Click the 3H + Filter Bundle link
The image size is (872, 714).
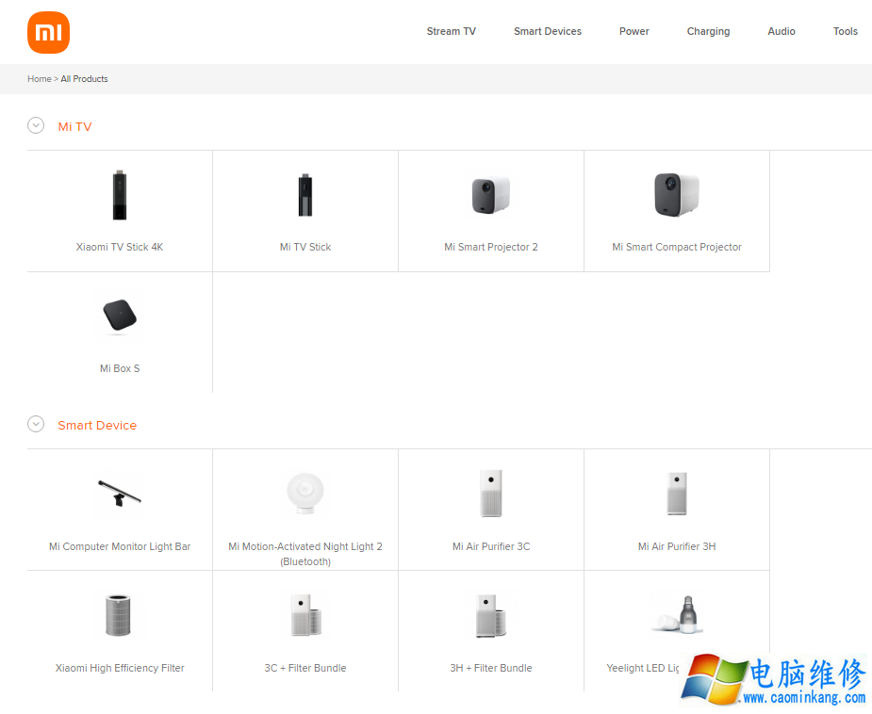[x=491, y=668]
